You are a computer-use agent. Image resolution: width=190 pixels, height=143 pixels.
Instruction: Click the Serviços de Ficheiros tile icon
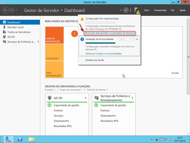point(97,98)
